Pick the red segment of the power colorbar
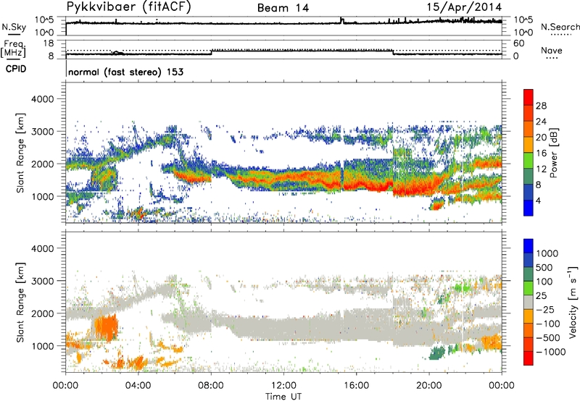Image resolution: width=580 pixels, height=401 pixels. 529,97
